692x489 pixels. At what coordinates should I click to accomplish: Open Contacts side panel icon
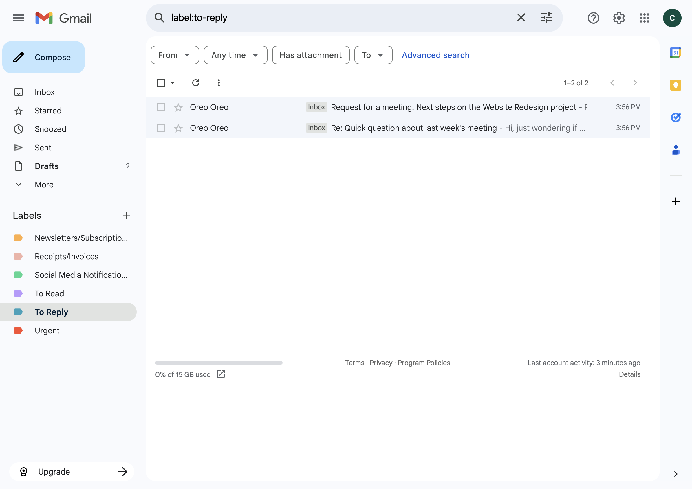pos(675,150)
